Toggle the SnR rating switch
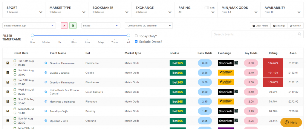The width and height of the screenshot is (306, 129). [x=206, y=8]
